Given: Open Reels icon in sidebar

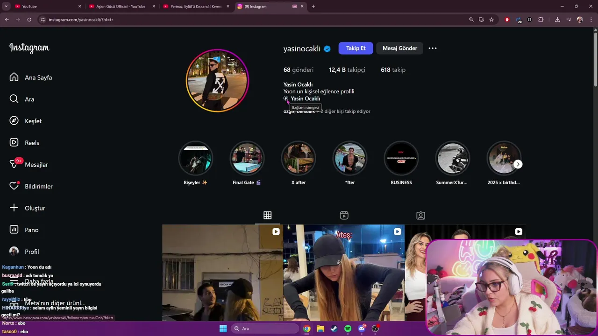Looking at the screenshot, I should pyautogui.click(x=14, y=143).
